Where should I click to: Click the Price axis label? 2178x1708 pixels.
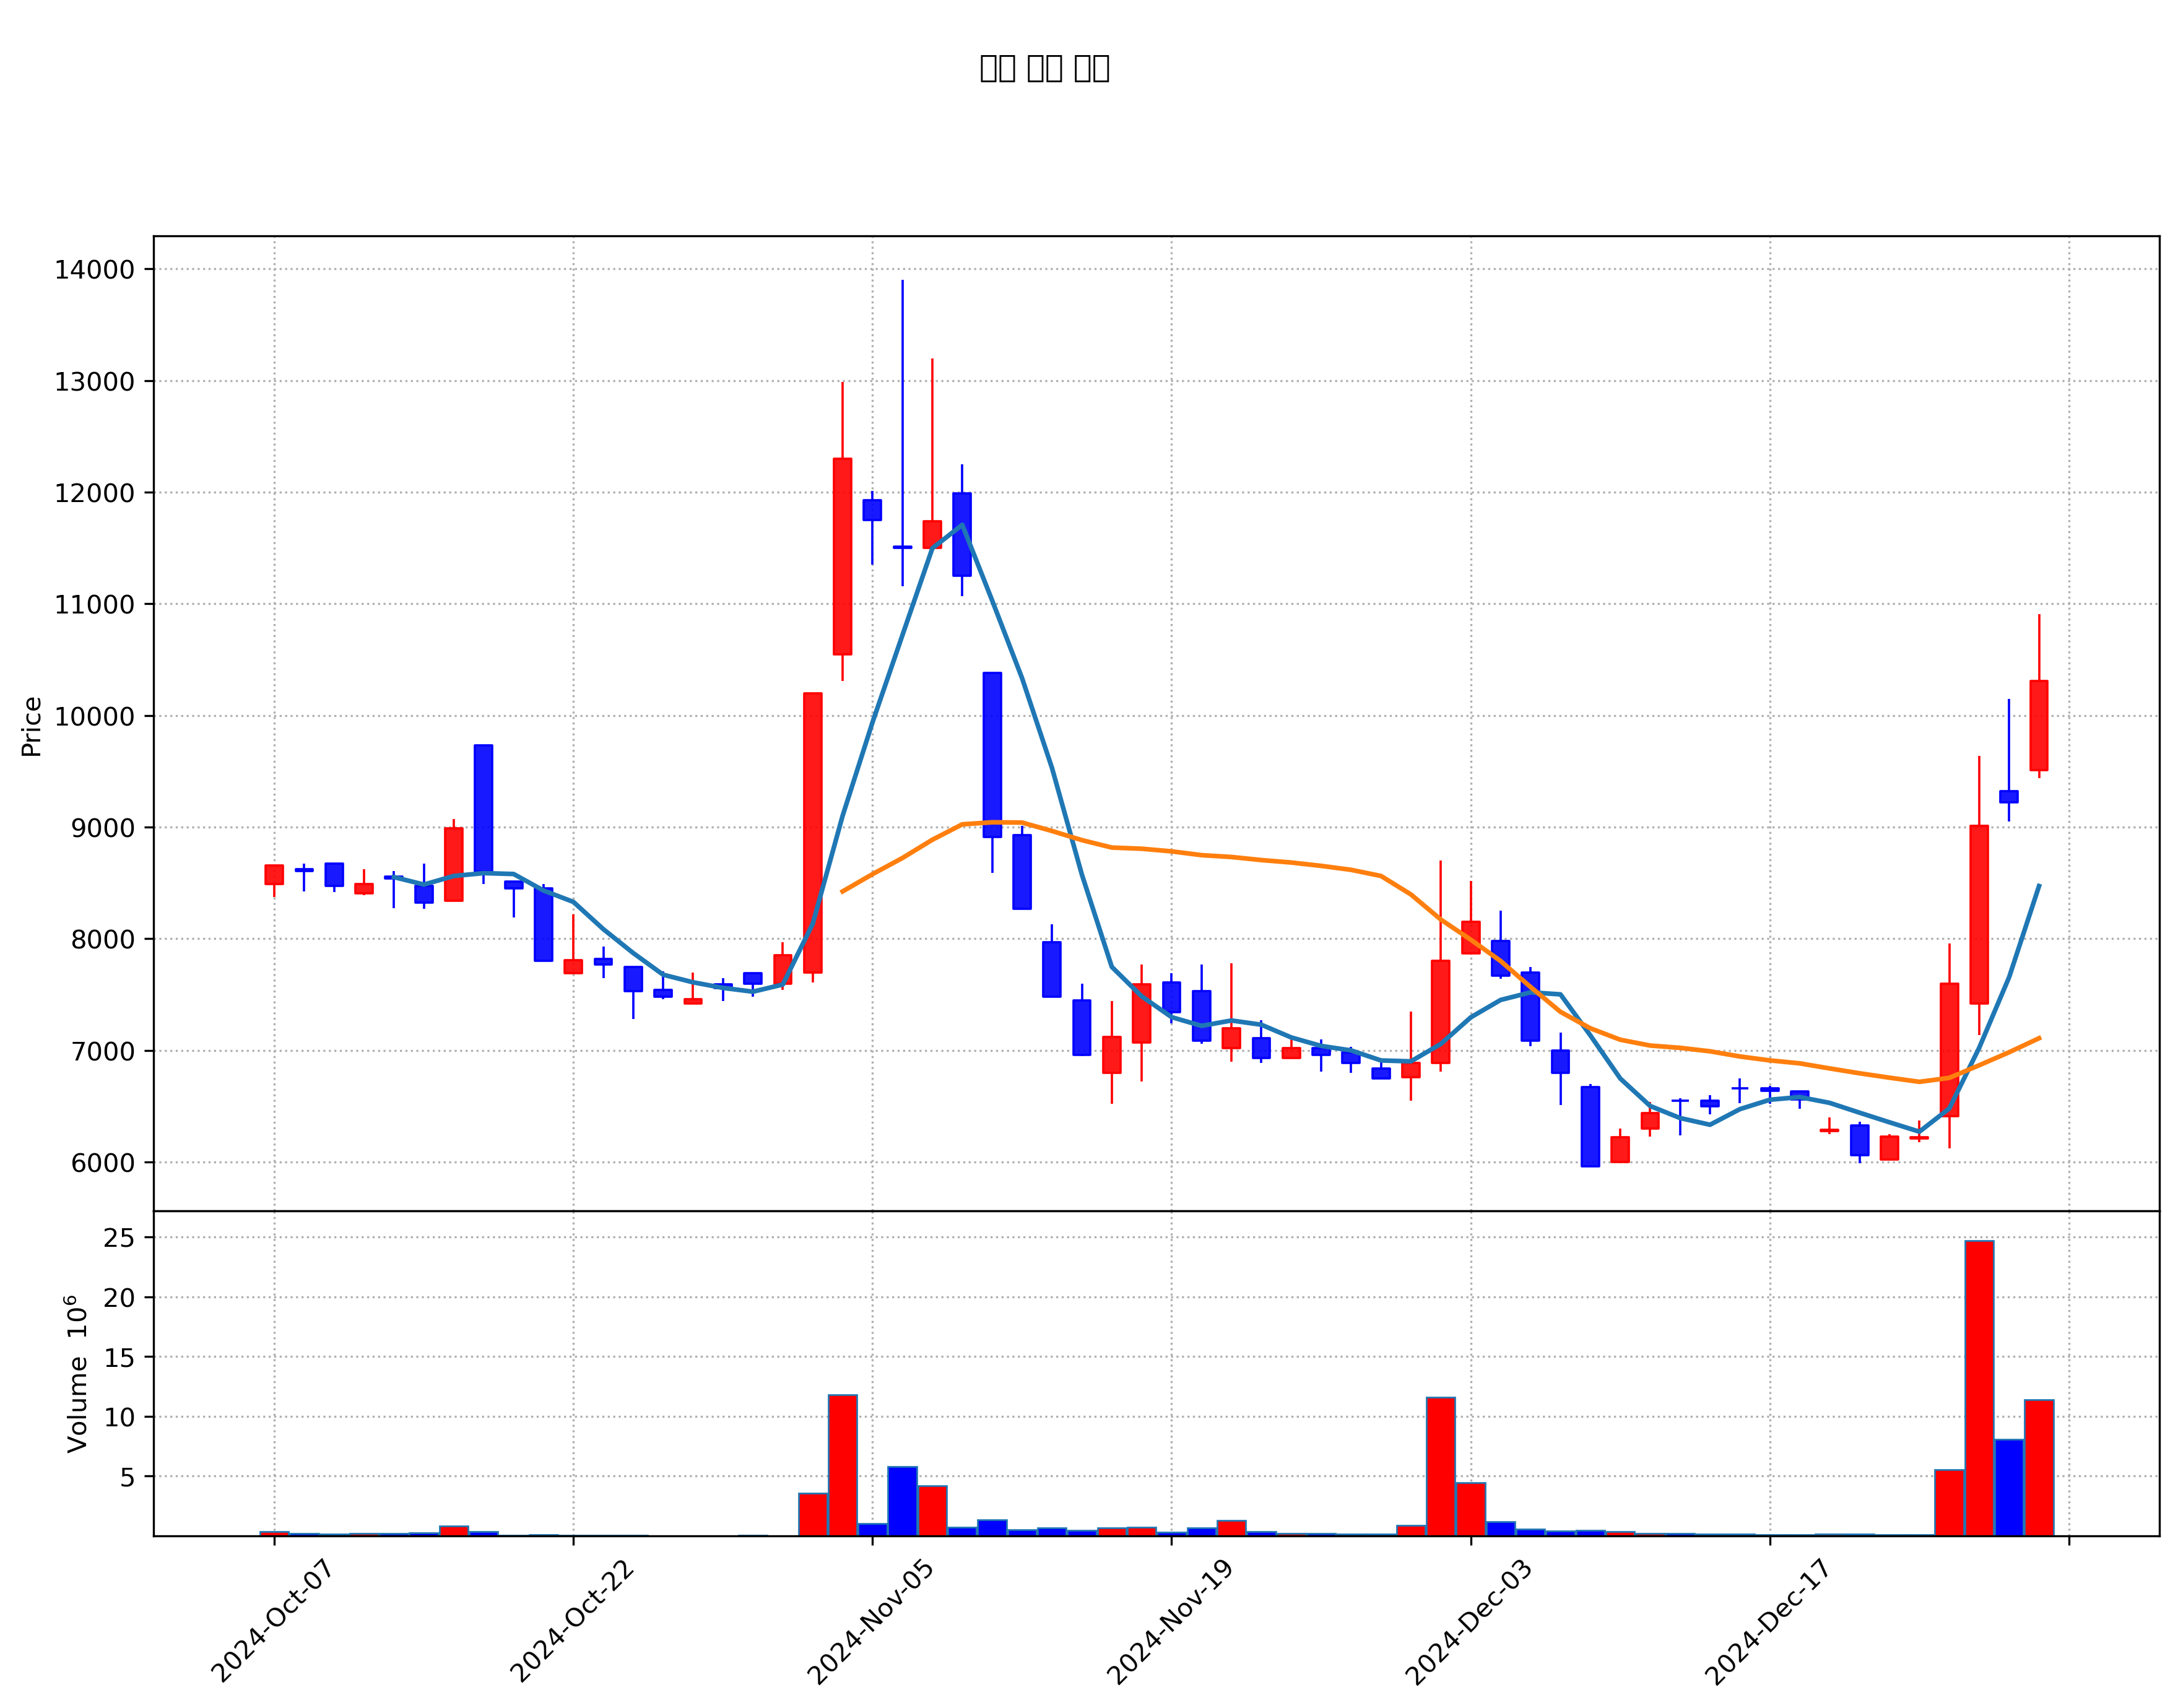(x=32, y=727)
